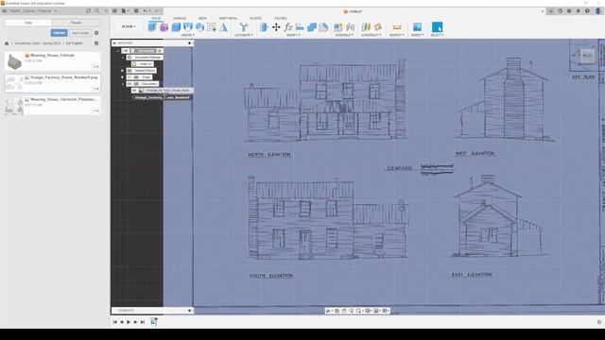Click the Save icon in top bar

(136, 11)
